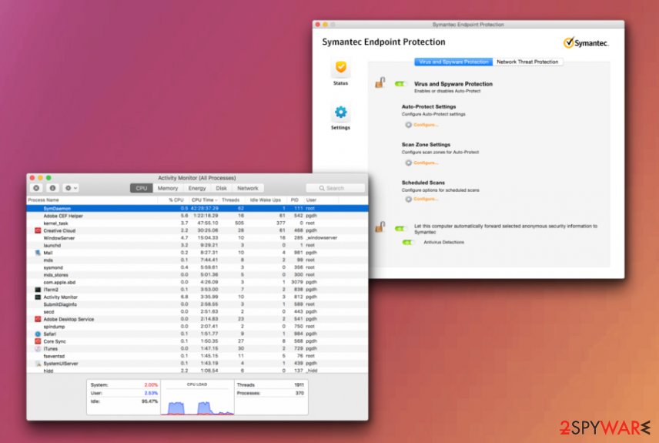Select the SubmitDiagInfo process row
Viewport: 659px width, 443px height.
pos(197,304)
